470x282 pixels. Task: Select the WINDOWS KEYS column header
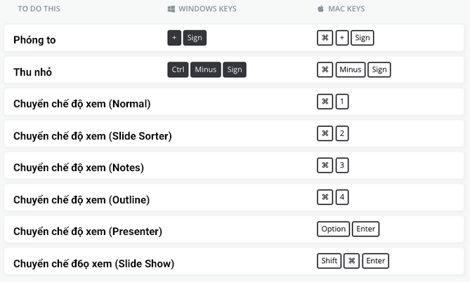click(207, 9)
